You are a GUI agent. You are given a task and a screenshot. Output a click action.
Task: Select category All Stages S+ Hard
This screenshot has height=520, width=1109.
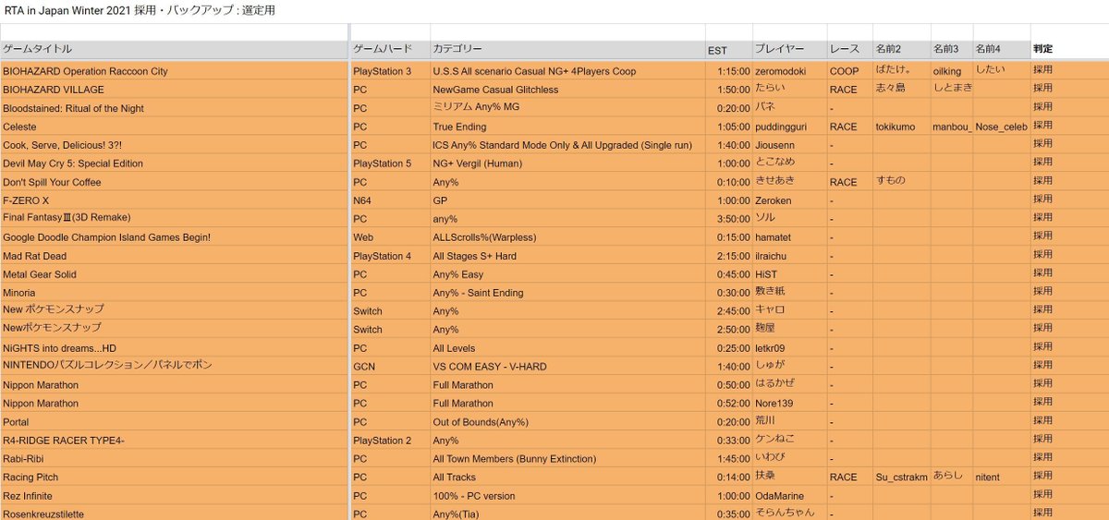[x=567, y=255]
